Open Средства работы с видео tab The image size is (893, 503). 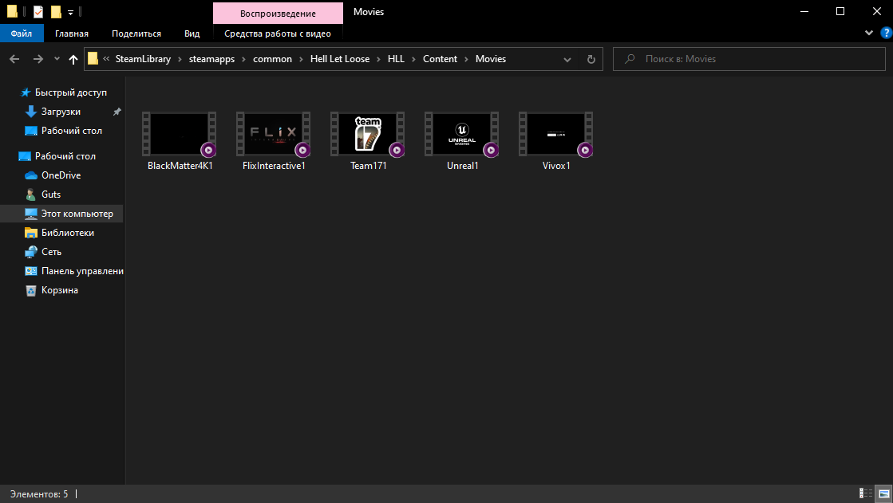pyautogui.click(x=278, y=33)
